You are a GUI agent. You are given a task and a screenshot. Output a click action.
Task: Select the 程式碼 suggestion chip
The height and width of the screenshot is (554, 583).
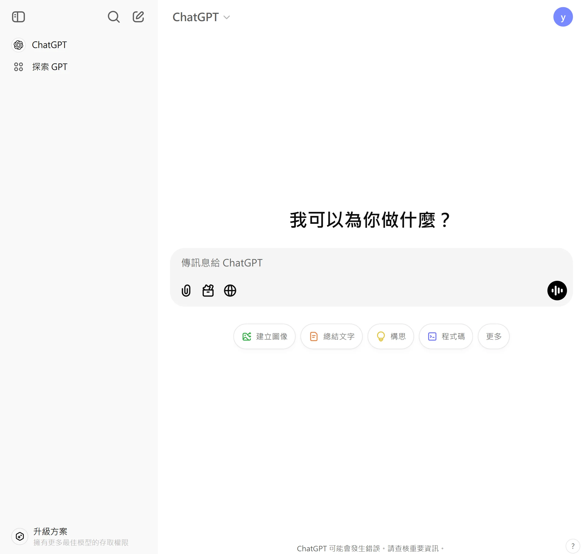pyautogui.click(x=445, y=336)
